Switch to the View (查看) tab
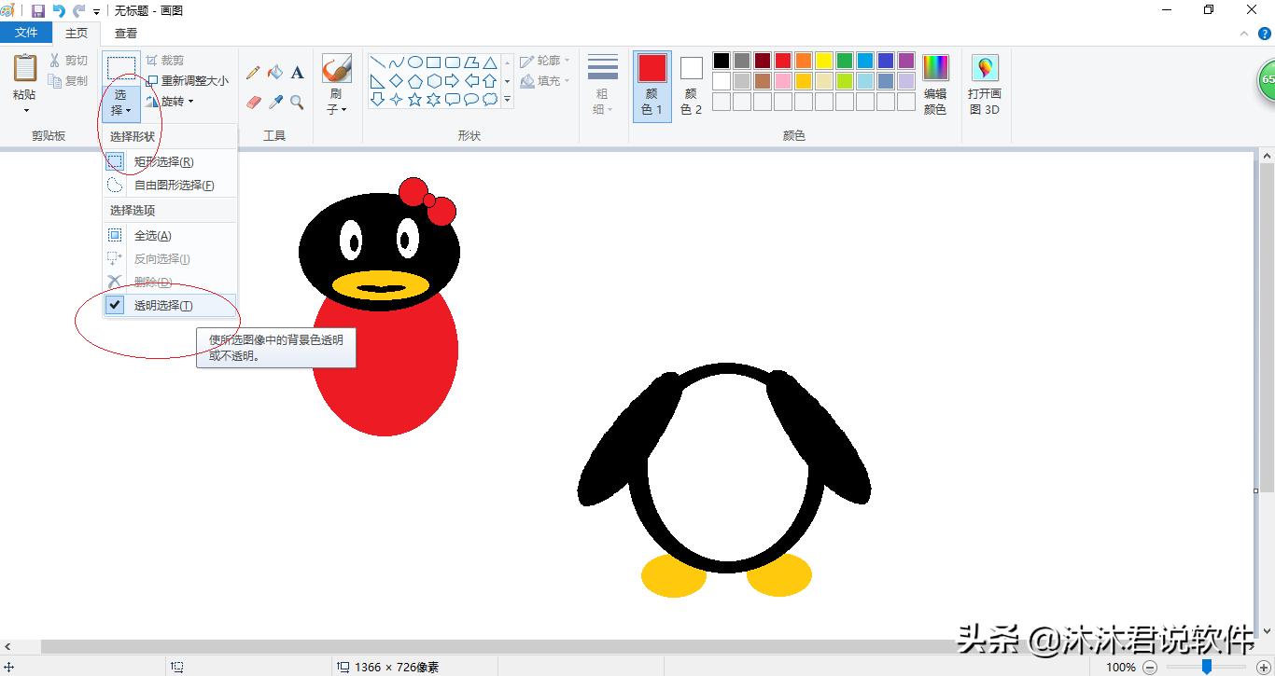Screen dimensions: 1275x676 coord(126,34)
